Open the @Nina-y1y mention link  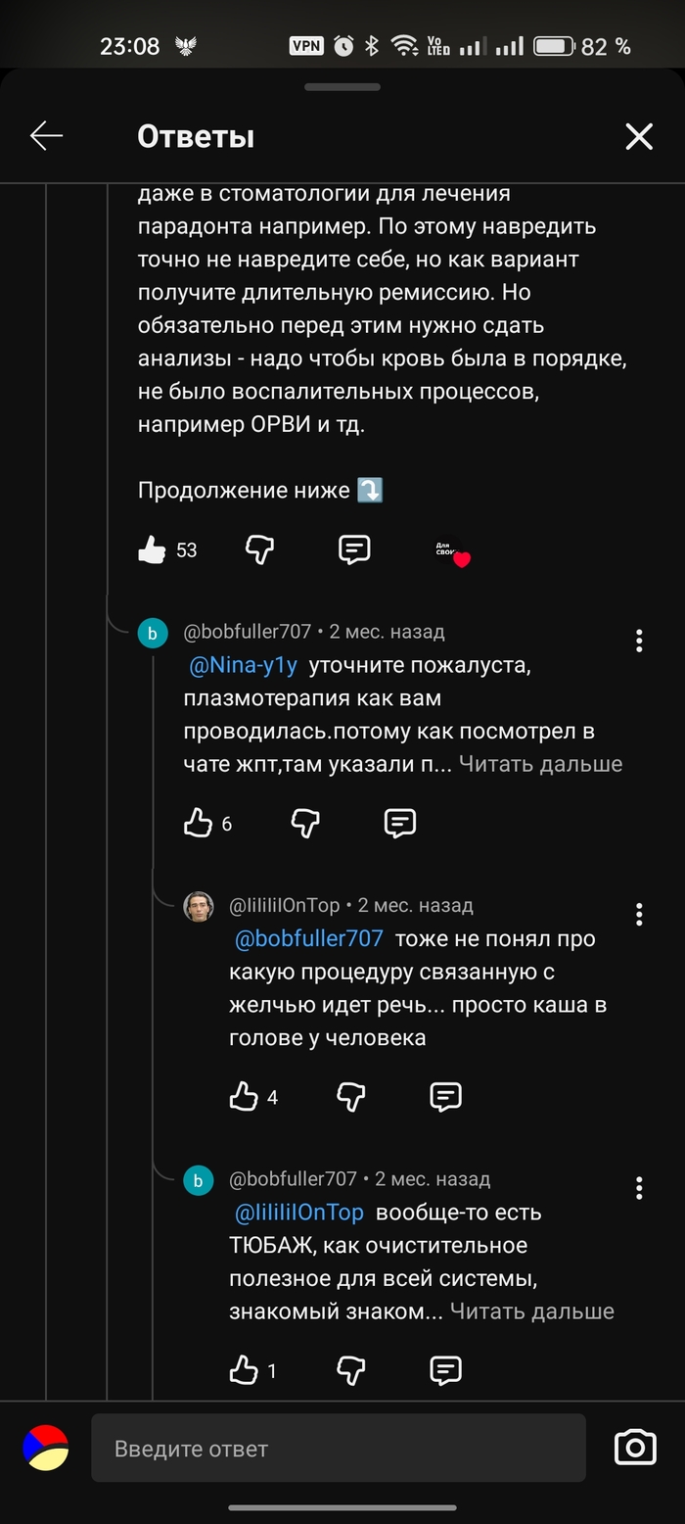[243, 665]
